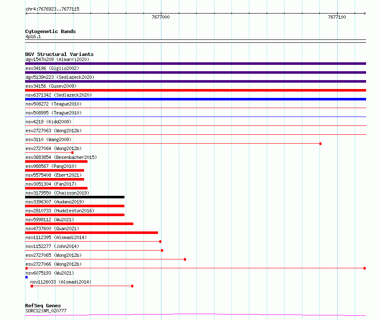This screenshot has height=320, width=378.
Task: Open variant nsv6075193 (Wu2021) label
Action: click(50, 273)
